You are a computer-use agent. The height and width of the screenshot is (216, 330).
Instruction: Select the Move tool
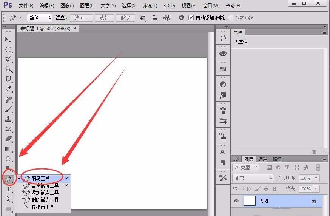(8, 39)
